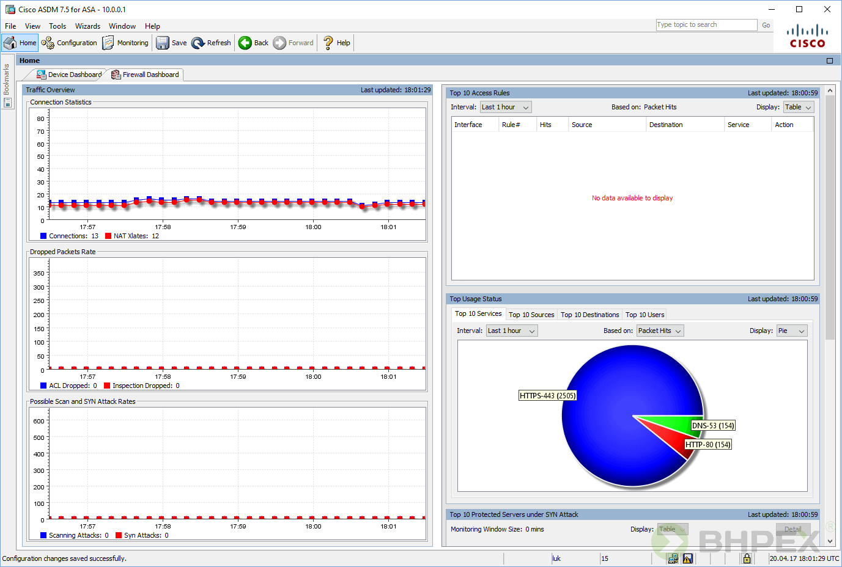Click the Go search button

point(766,25)
